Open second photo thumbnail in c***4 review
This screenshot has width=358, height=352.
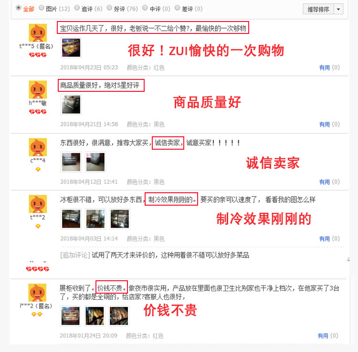coord(95,162)
